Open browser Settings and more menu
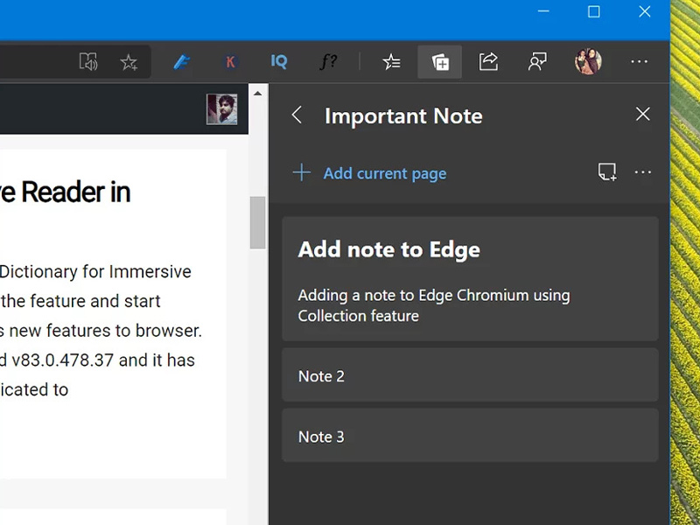Viewport: 700px width, 525px height. [x=640, y=61]
